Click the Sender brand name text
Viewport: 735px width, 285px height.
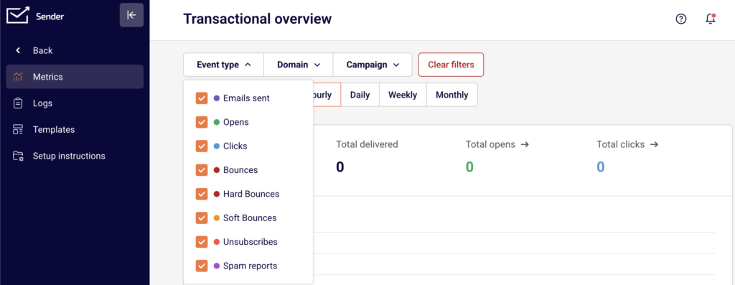pos(50,17)
